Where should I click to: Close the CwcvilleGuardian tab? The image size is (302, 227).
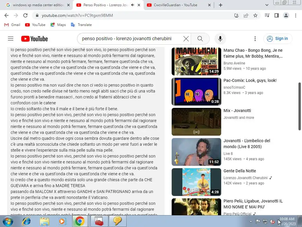point(209,5)
